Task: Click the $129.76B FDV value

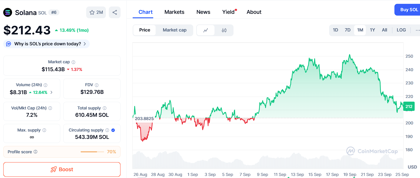Action: click(x=92, y=92)
